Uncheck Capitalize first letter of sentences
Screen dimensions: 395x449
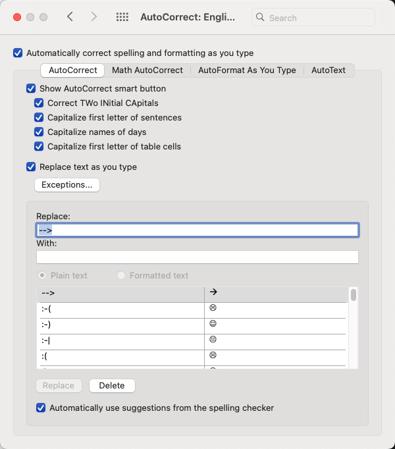pos(39,118)
